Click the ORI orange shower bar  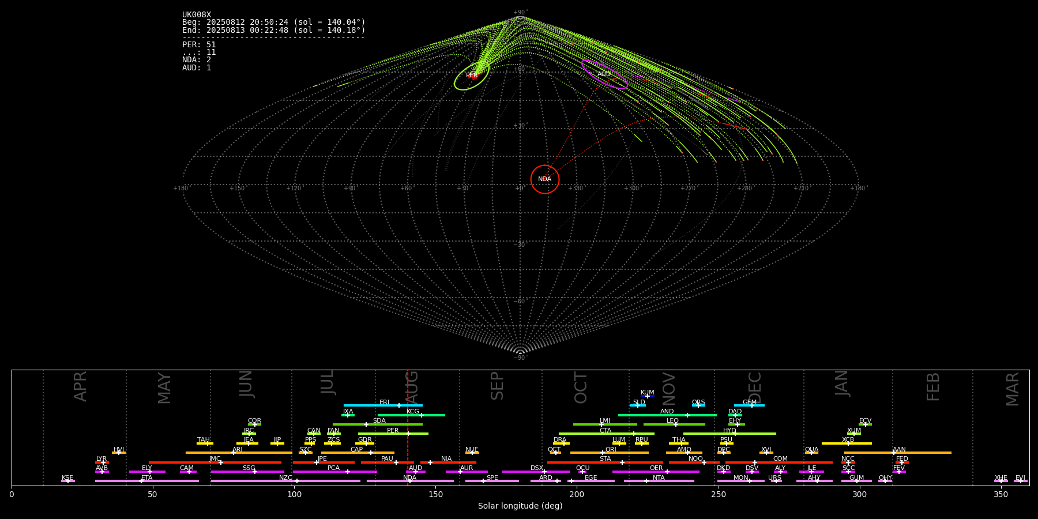point(610,453)
